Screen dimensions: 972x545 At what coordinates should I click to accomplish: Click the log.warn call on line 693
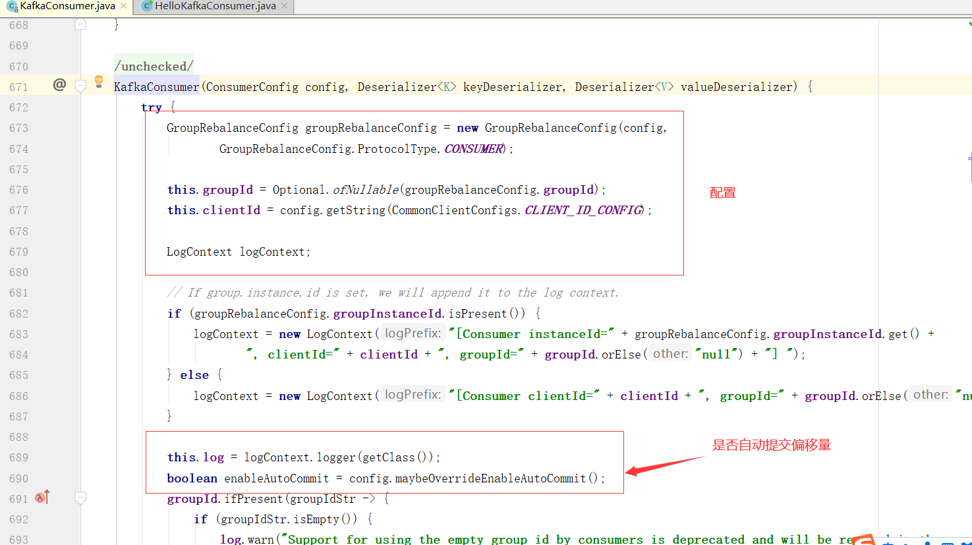click(246, 540)
